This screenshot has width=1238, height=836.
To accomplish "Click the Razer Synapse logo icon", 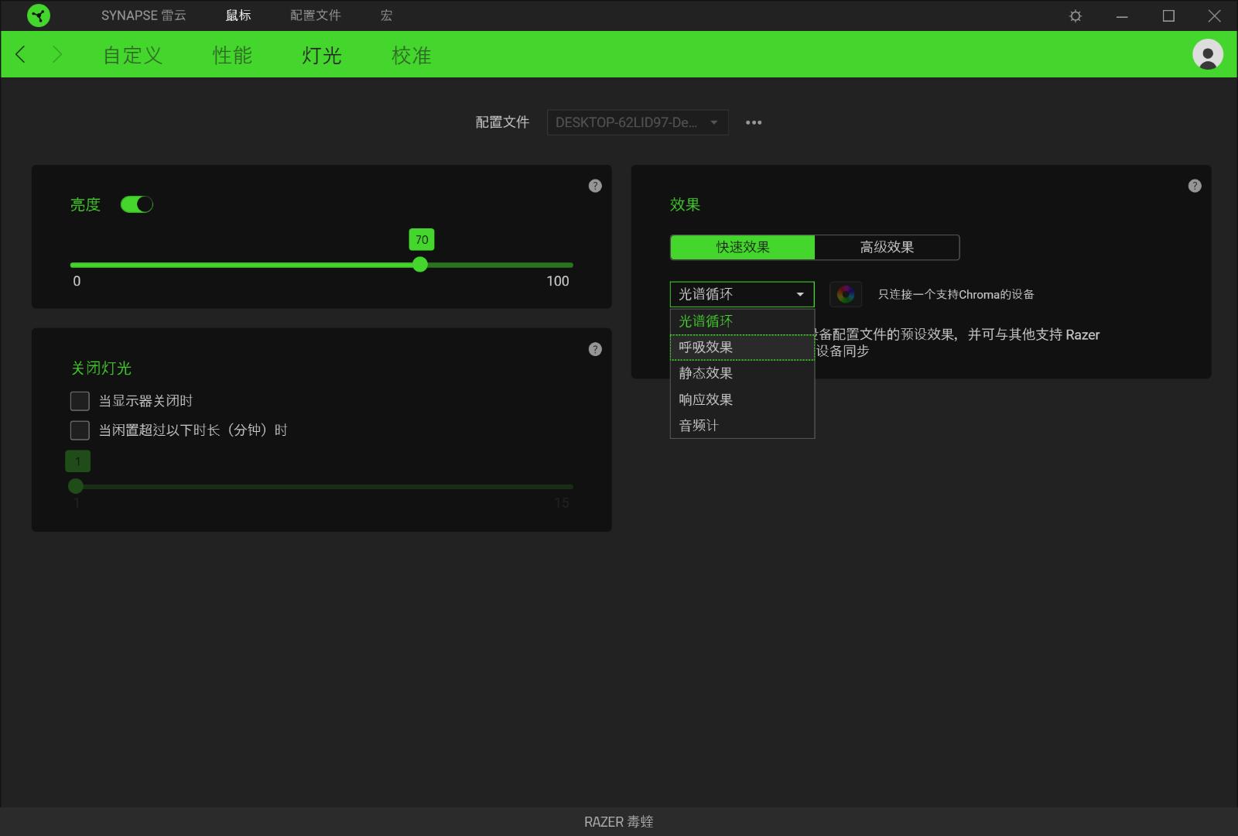I will tap(38, 15).
